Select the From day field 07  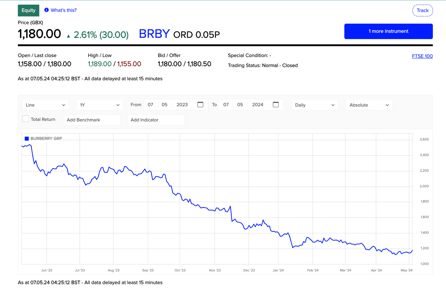(150, 105)
